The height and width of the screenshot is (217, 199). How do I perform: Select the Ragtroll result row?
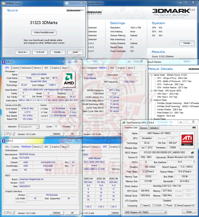(x=166, y=116)
